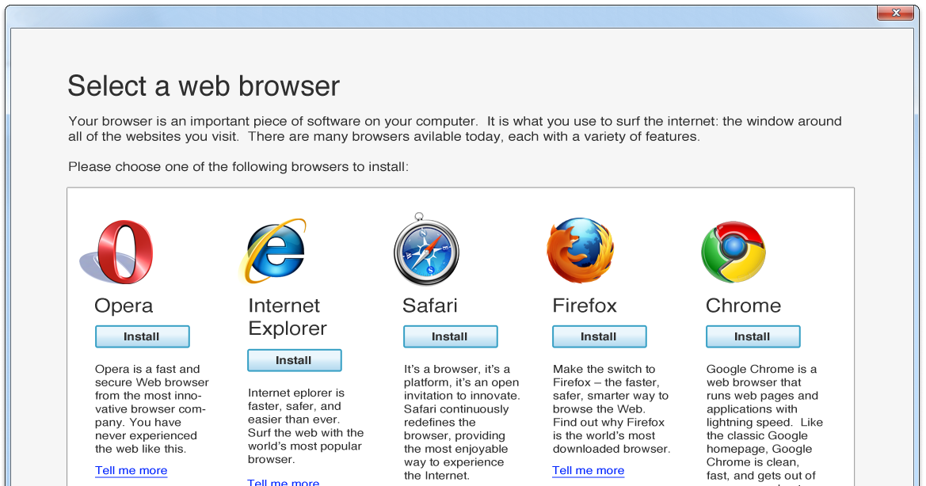Open Tell me more link under Firefox
This screenshot has height=486, width=926.
pyautogui.click(x=589, y=471)
